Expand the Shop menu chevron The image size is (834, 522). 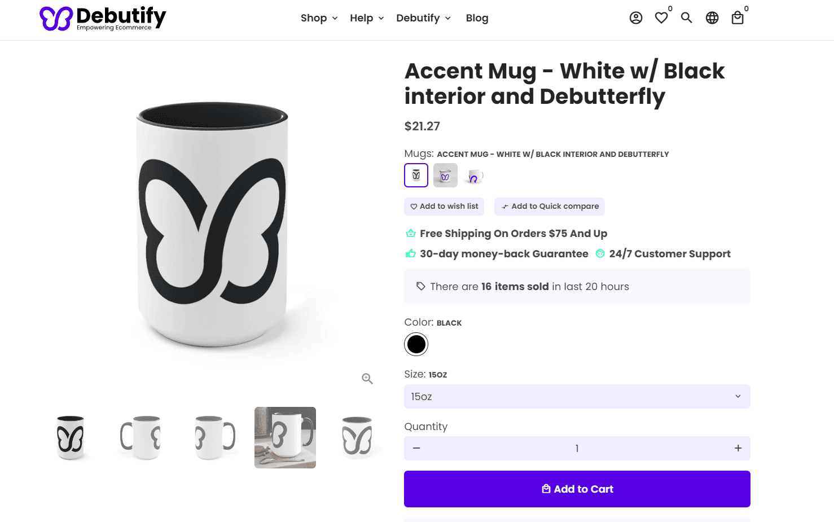point(335,19)
